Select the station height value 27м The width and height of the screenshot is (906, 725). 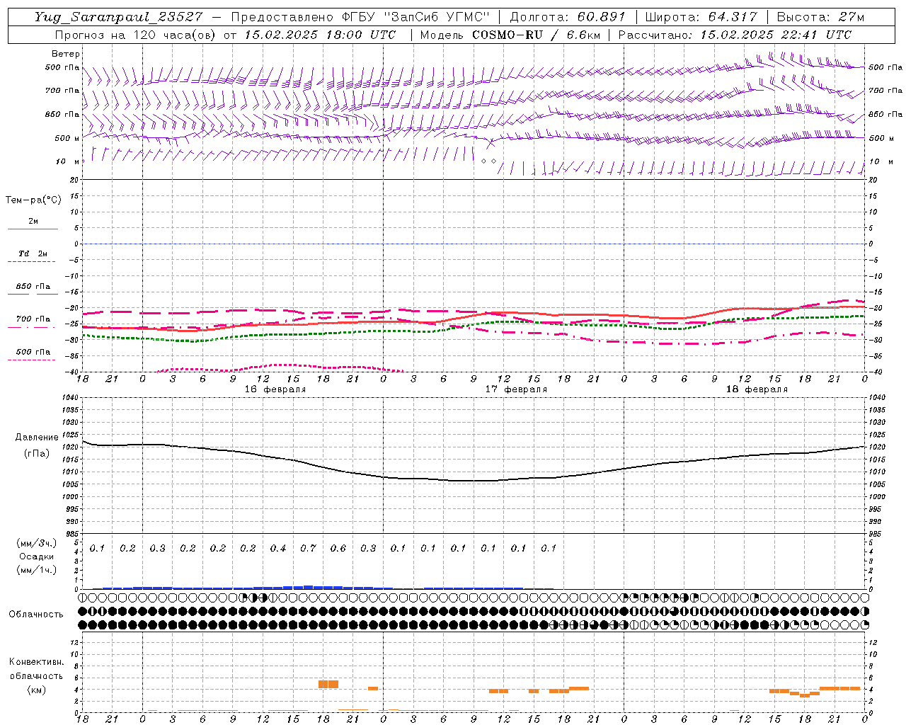(x=850, y=18)
